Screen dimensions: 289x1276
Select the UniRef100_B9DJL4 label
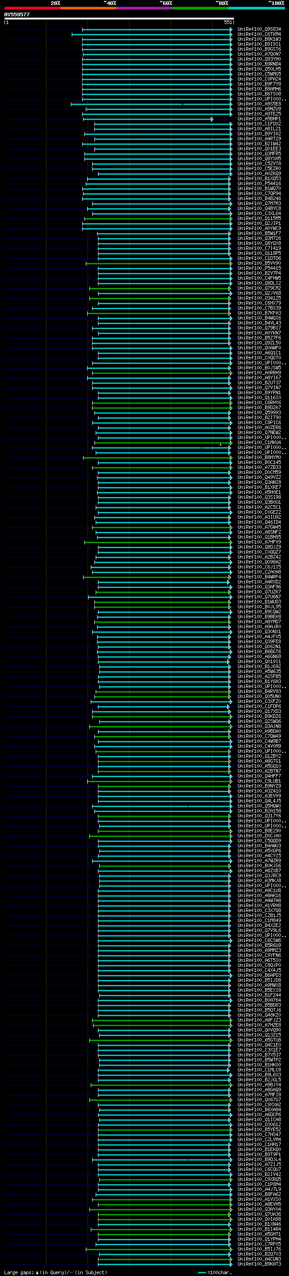click(x=259, y=1159)
